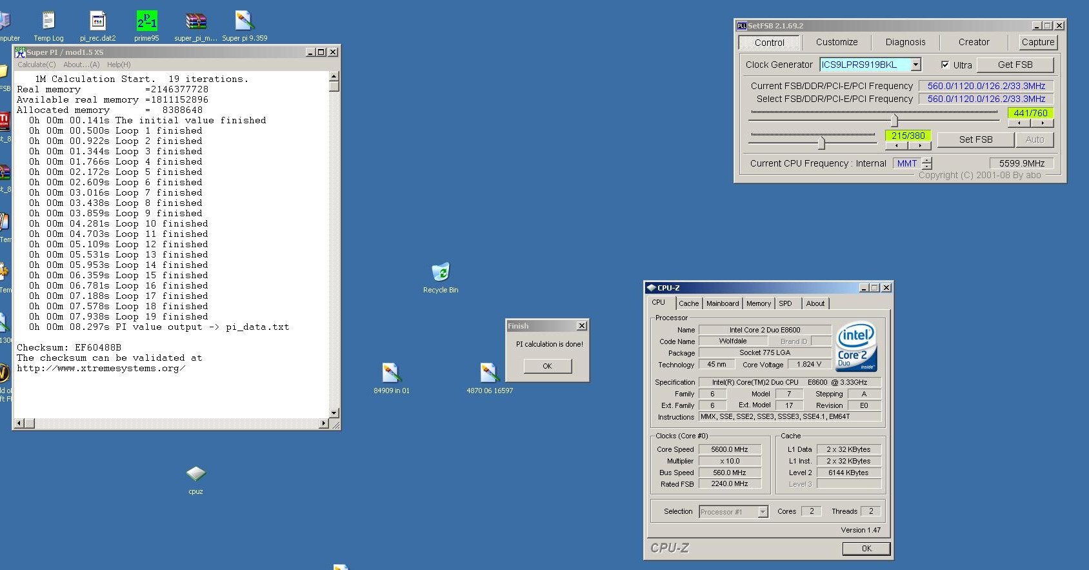Screen dimensions: 1089x570
Task: Open the About tab in CPU-Z
Action: coord(815,303)
